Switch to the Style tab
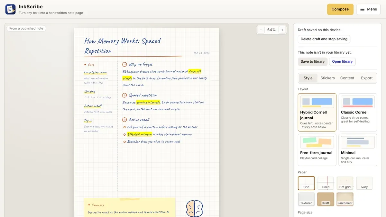The image size is (386, 217). pyautogui.click(x=308, y=78)
